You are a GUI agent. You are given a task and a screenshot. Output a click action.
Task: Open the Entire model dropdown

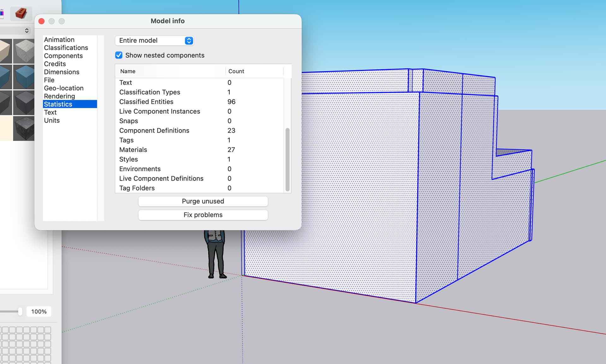point(154,40)
